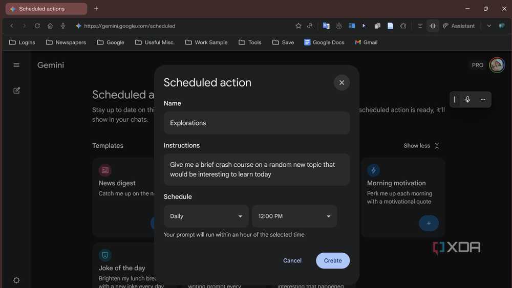The height and width of the screenshot is (288, 512).
Task: Click the address bar URL
Action: pyautogui.click(x=130, y=26)
